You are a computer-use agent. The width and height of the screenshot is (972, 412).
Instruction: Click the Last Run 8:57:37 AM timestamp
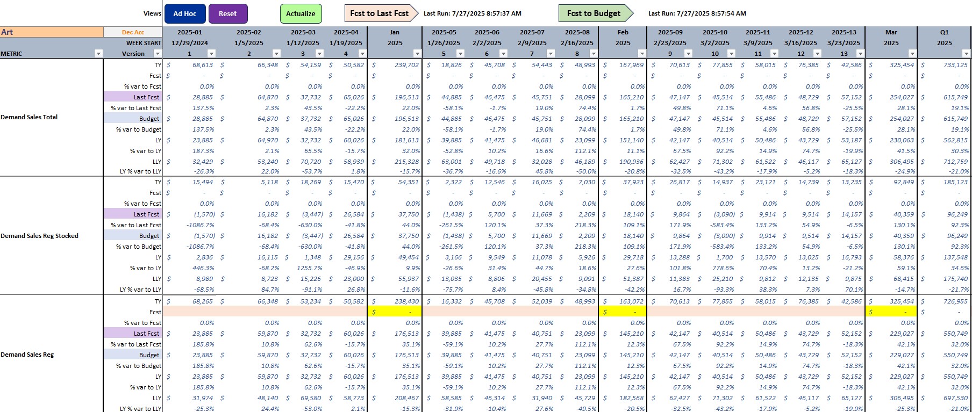[473, 13]
